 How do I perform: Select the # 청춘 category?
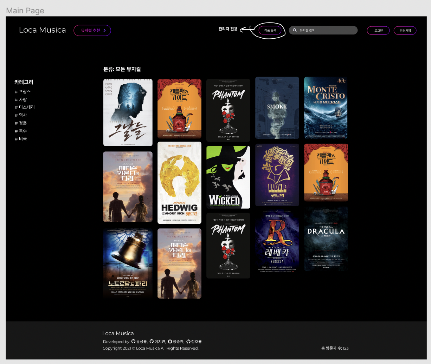pos(21,123)
